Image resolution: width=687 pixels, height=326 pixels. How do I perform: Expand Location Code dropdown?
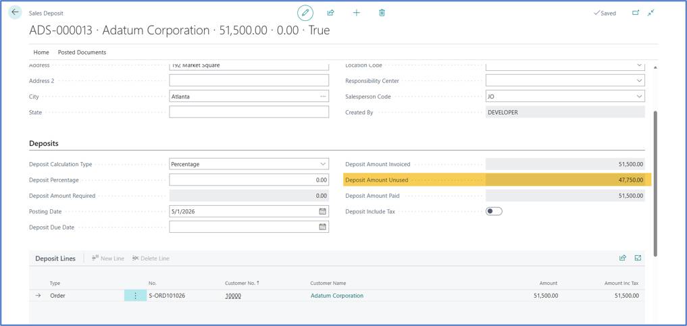[x=639, y=65]
